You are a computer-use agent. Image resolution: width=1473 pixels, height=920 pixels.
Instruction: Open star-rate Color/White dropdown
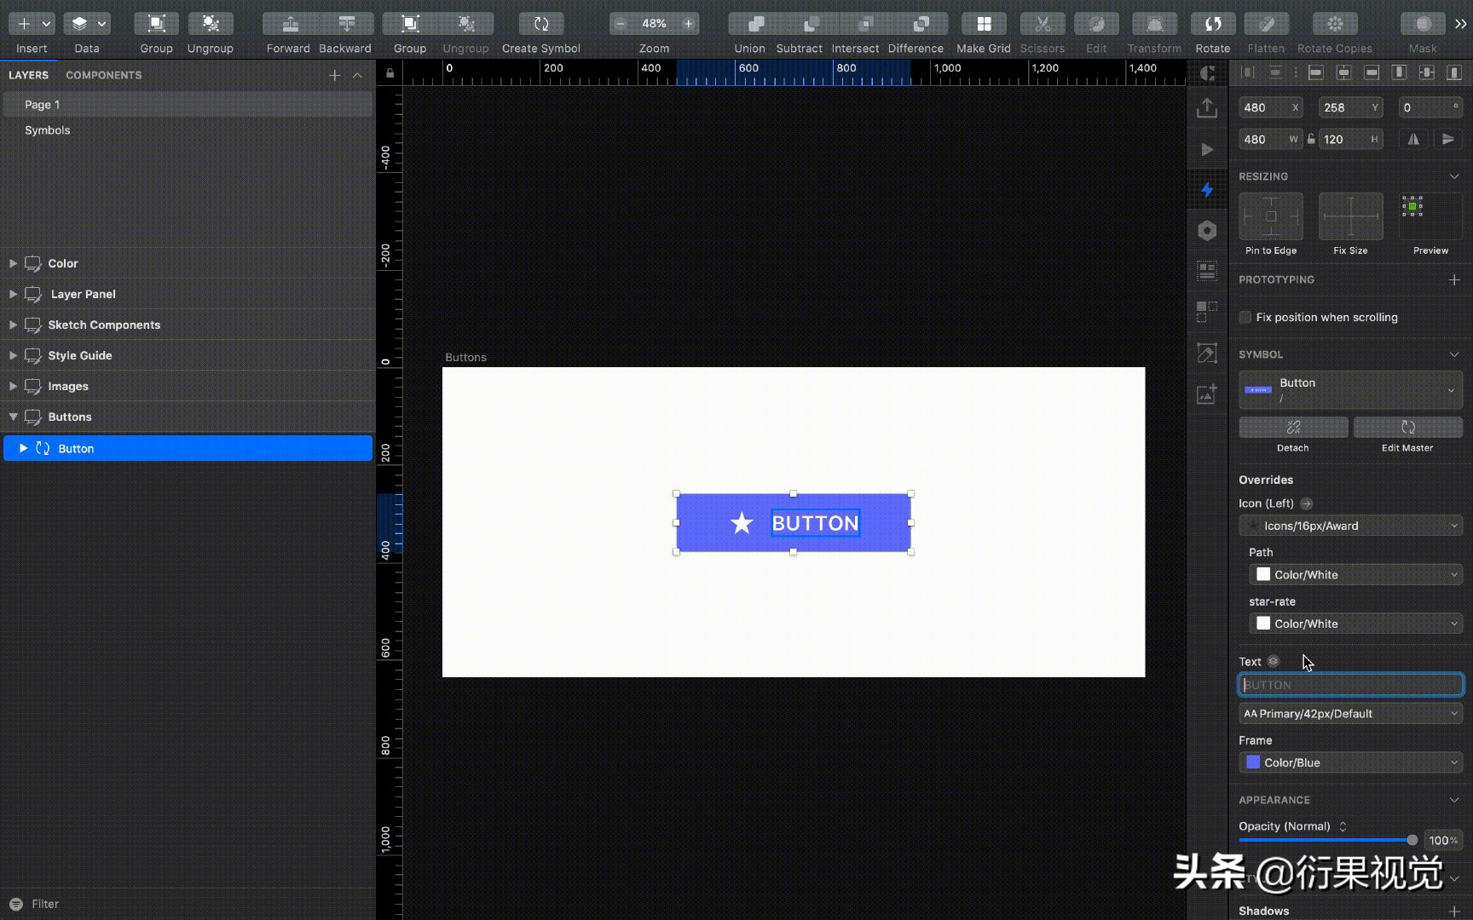[x=1355, y=624]
